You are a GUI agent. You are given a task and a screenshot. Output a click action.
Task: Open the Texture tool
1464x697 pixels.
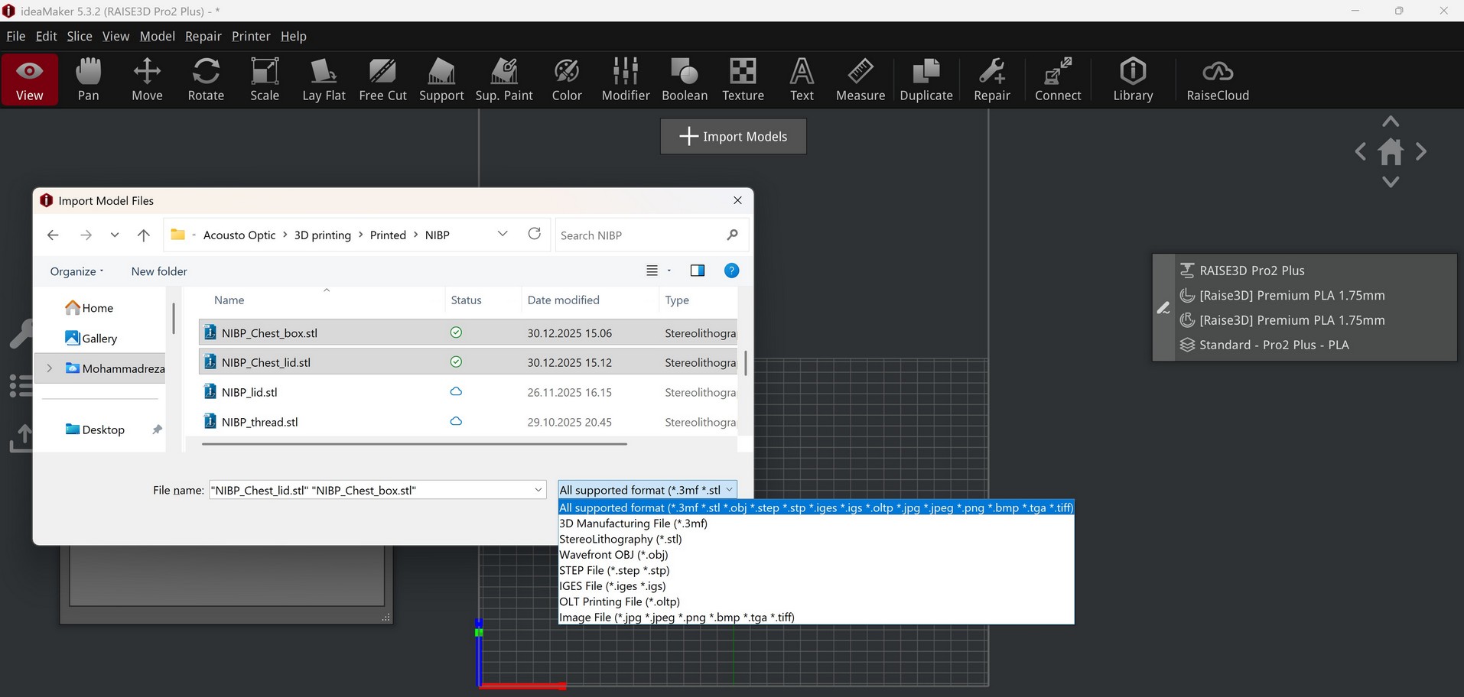point(743,79)
